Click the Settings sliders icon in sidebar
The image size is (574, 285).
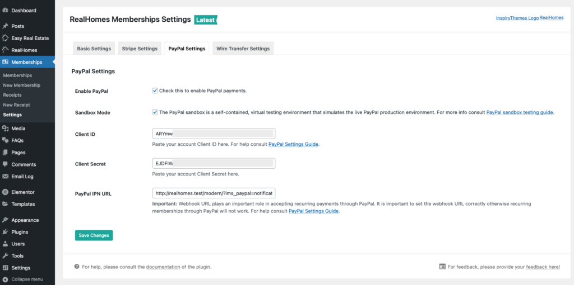click(5, 268)
